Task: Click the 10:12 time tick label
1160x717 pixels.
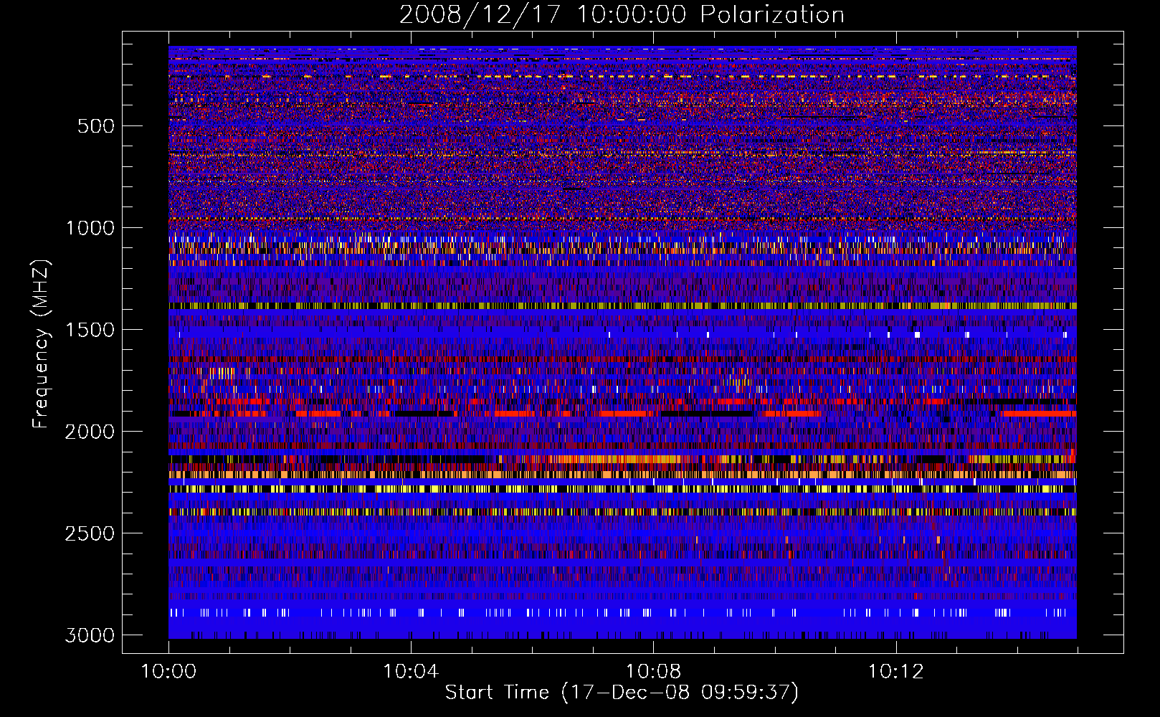Action: pos(895,672)
